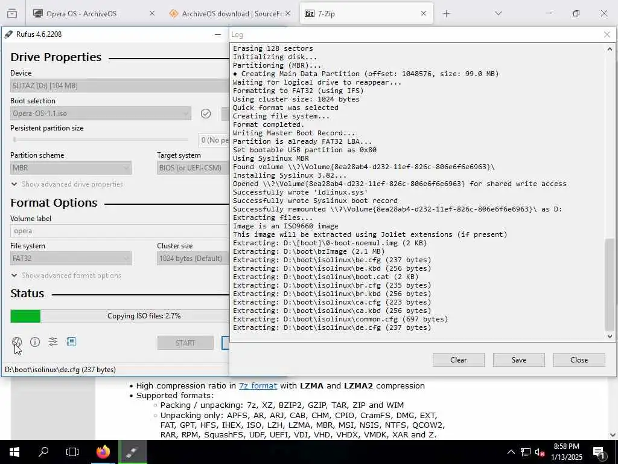618x464 pixels.
Task: Expand Show advanced drive properties
Action: point(67,184)
